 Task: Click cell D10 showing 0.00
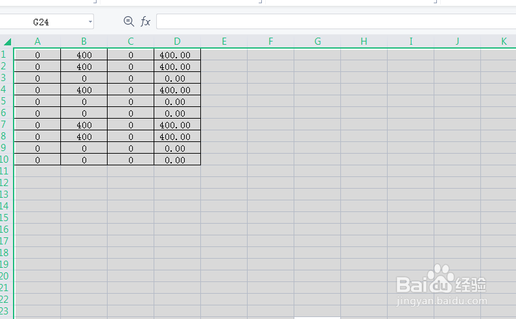coord(178,159)
